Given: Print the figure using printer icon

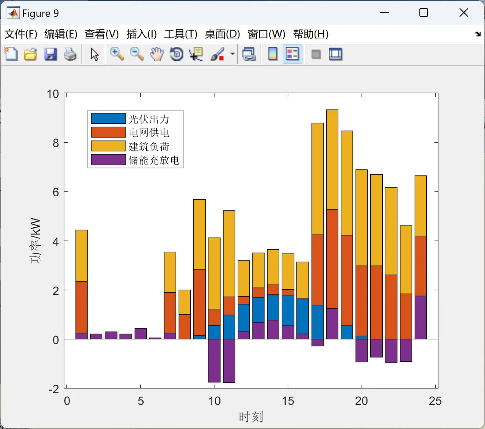Looking at the screenshot, I should coord(70,54).
